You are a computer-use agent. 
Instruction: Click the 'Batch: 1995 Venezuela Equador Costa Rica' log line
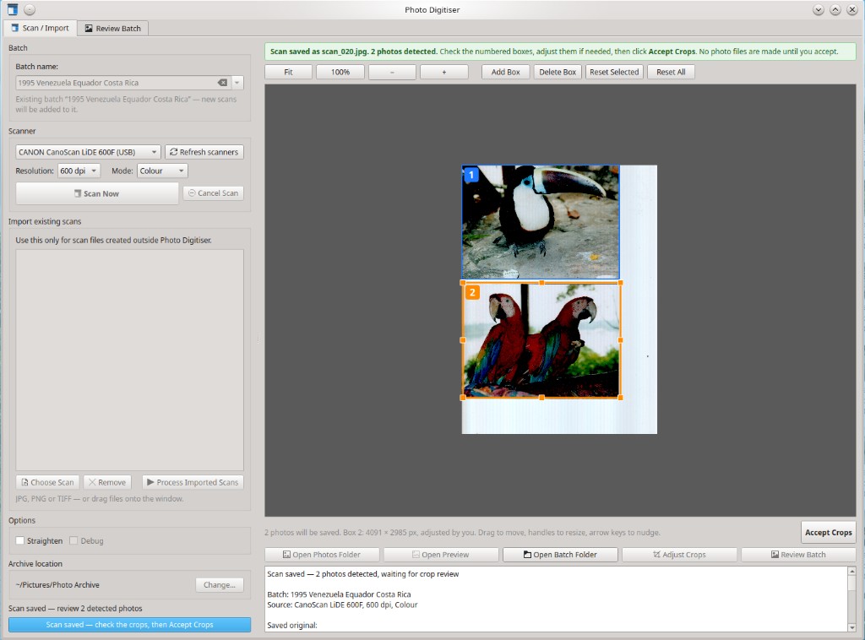(x=339, y=594)
